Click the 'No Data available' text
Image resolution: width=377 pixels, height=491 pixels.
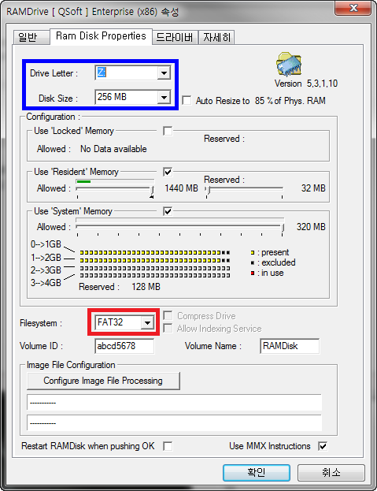(x=113, y=149)
